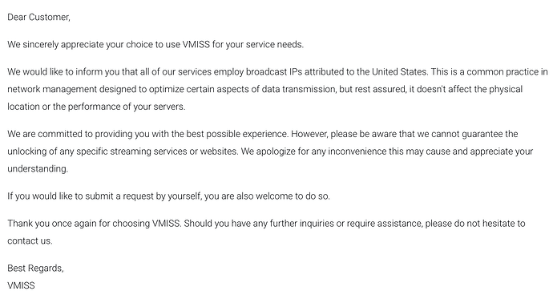Click the phrase 'network management' in the paragraph
Image resolution: width=553 pixels, height=295 pixels.
(x=52, y=89)
